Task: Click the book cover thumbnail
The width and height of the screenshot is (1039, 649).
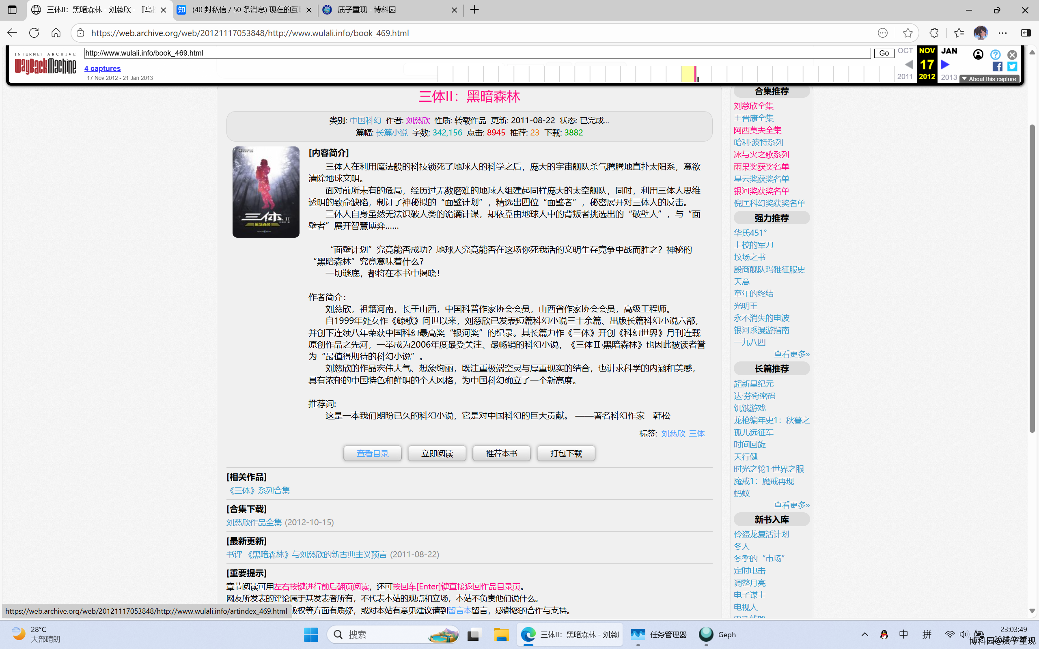Action: coord(266,192)
